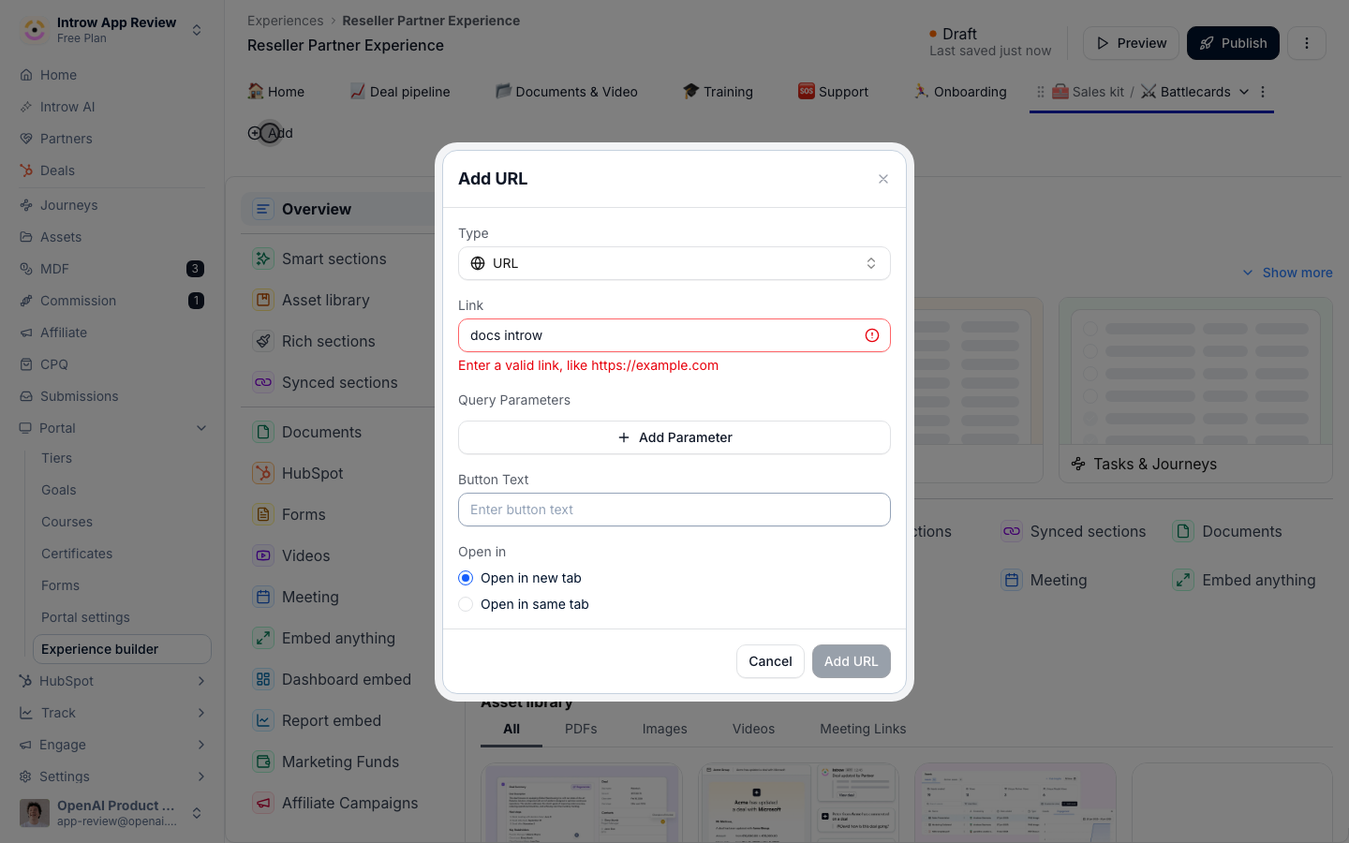This screenshot has width=1349, height=843.
Task: Click the Marketing Funds icon
Action: click(x=263, y=762)
